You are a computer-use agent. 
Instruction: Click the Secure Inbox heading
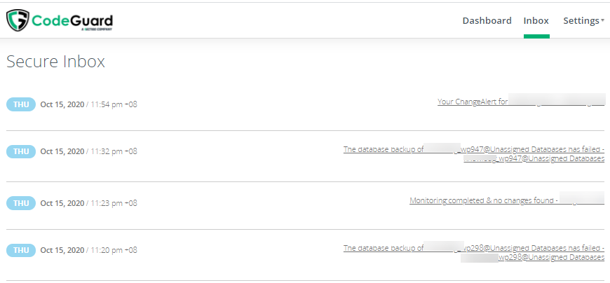pyautogui.click(x=55, y=62)
